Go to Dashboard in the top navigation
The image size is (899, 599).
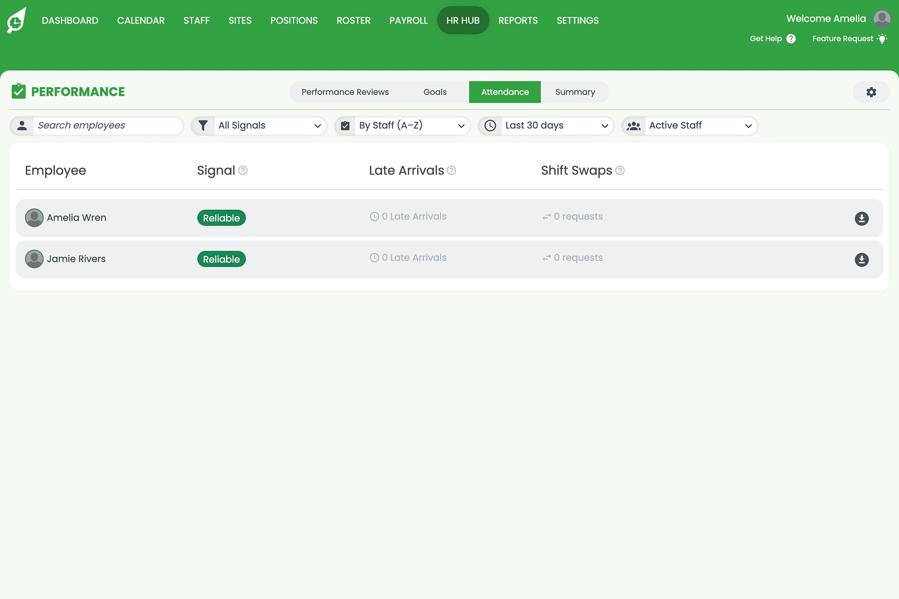point(70,21)
